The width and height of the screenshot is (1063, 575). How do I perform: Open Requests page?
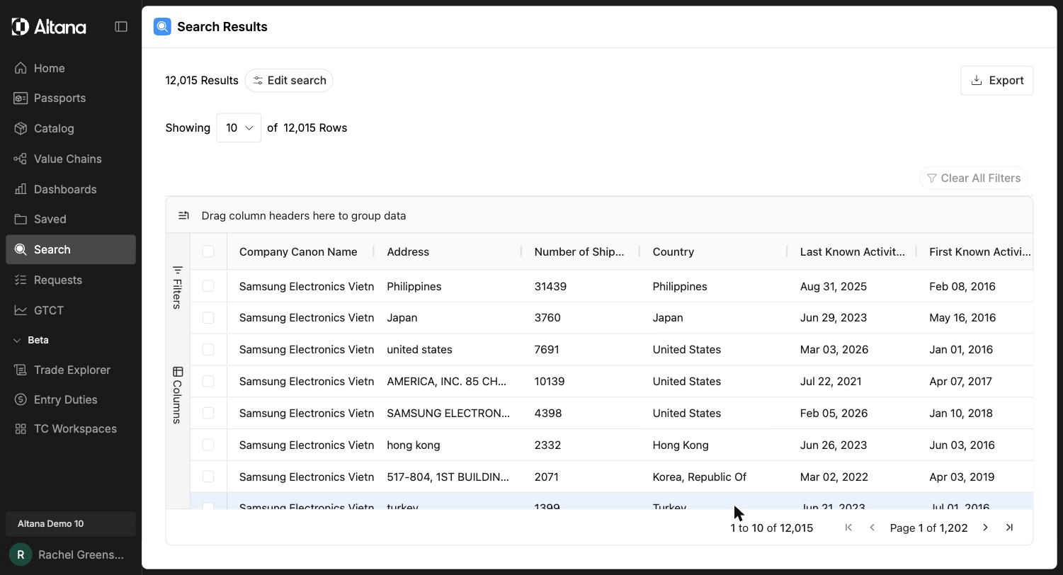[71, 280]
